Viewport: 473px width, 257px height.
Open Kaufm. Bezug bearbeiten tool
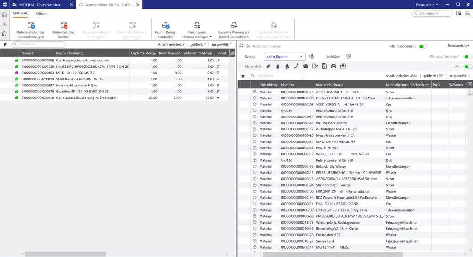[x=164, y=25]
